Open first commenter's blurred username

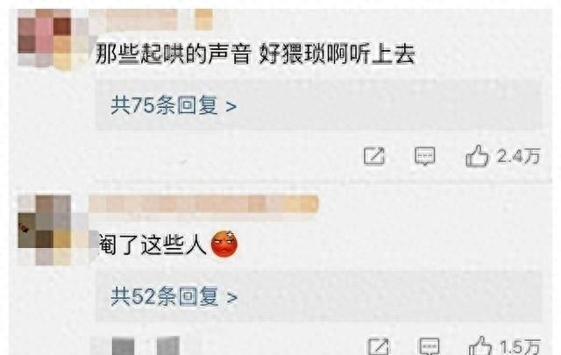coord(151,19)
